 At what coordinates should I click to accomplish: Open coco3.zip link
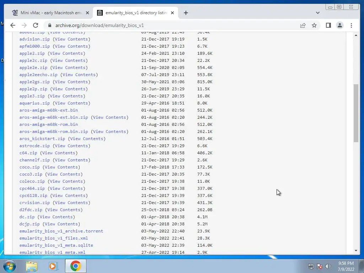pos(31,174)
